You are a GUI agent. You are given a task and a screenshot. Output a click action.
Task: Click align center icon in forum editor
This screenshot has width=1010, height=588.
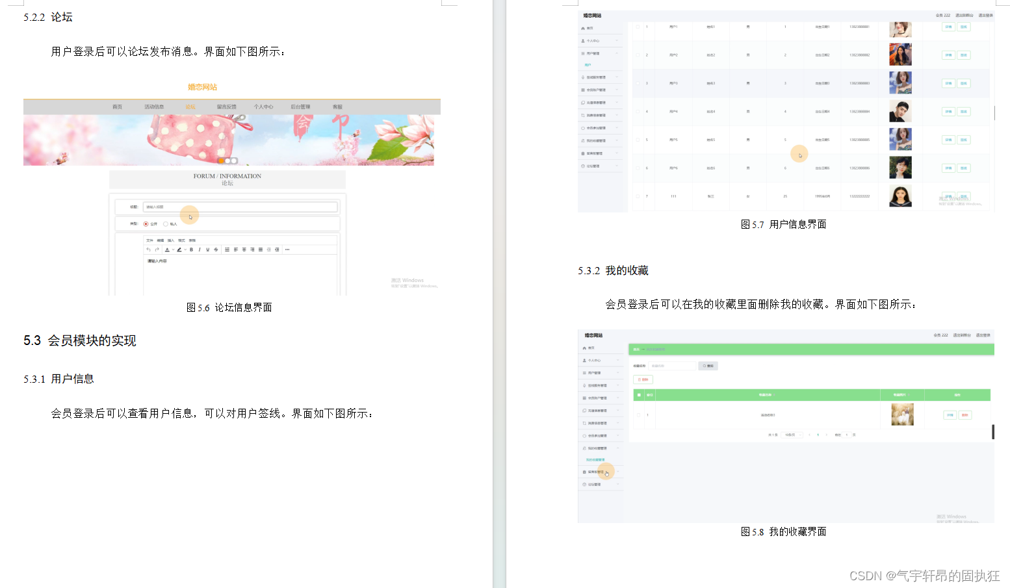tap(244, 249)
